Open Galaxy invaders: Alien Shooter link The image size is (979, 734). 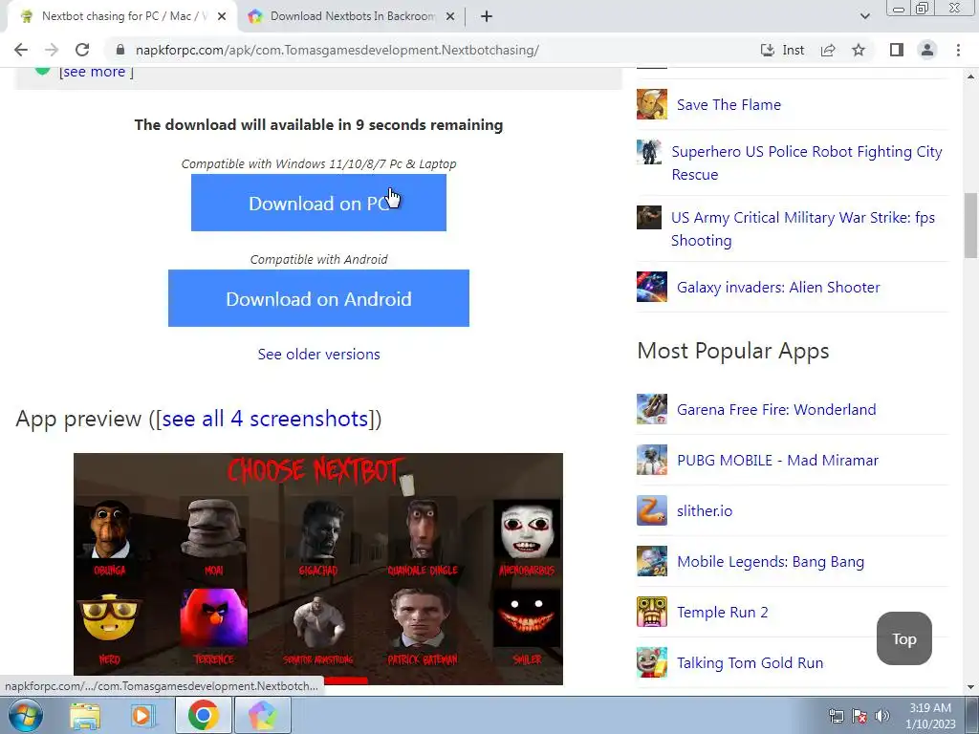click(x=778, y=287)
